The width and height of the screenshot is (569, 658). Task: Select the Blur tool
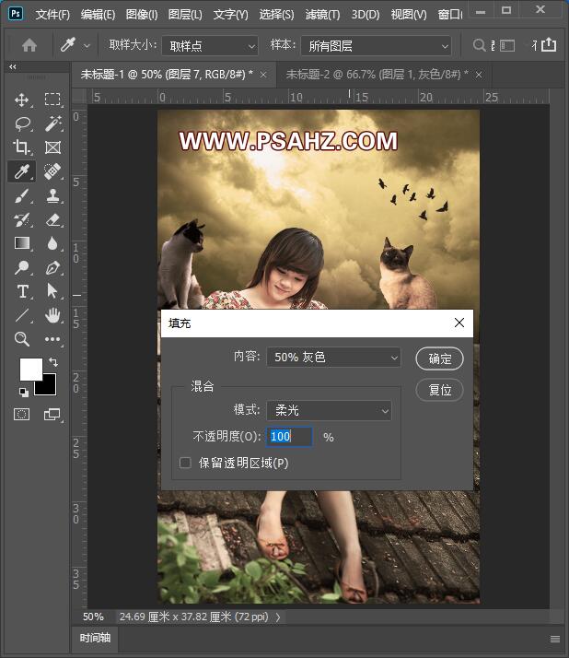point(52,243)
